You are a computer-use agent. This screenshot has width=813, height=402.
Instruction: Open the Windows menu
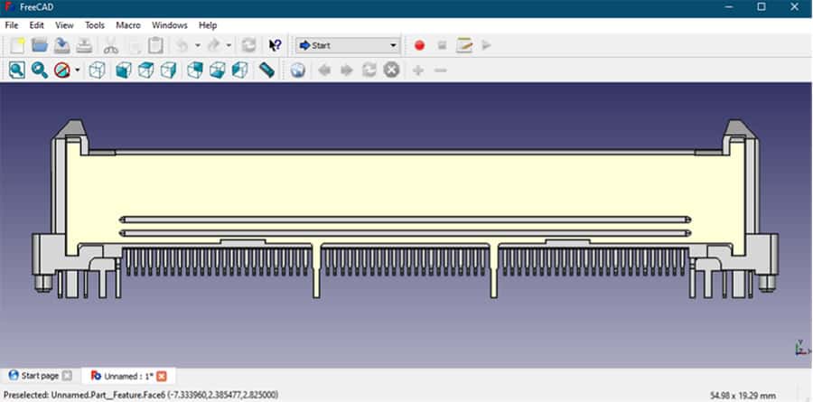click(x=170, y=25)
